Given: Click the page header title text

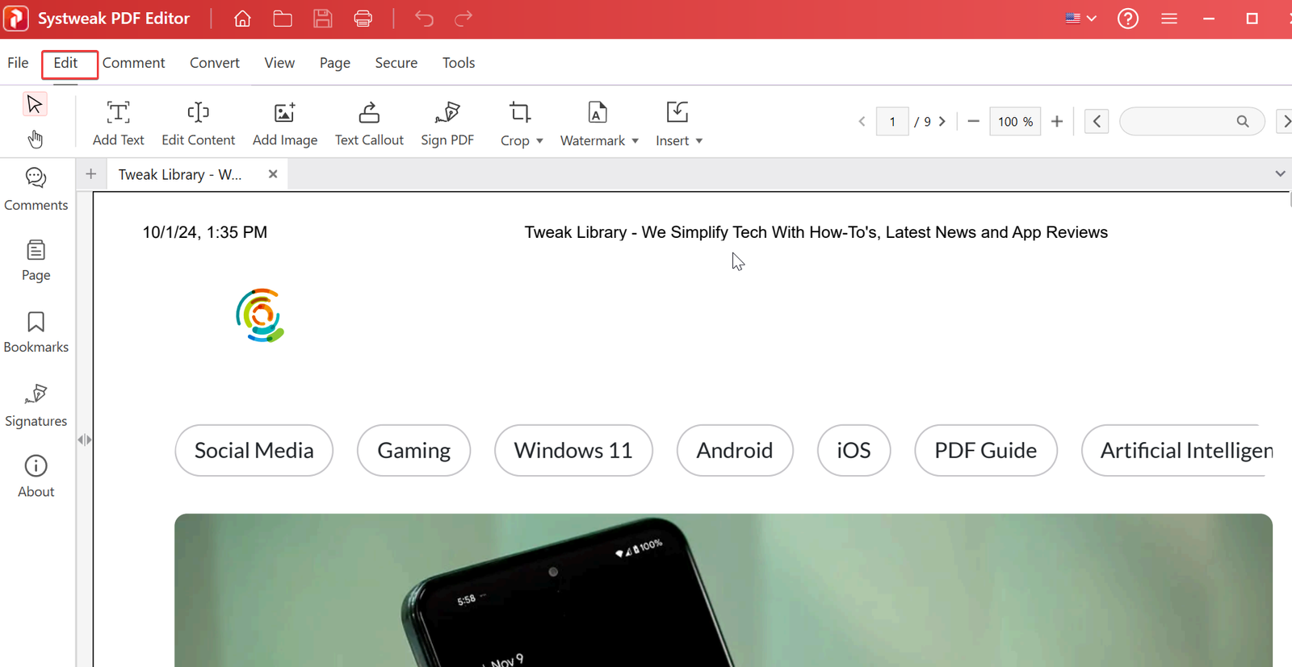Looking at the screenshot, I should pyautogui.click(x=816, y=232).
